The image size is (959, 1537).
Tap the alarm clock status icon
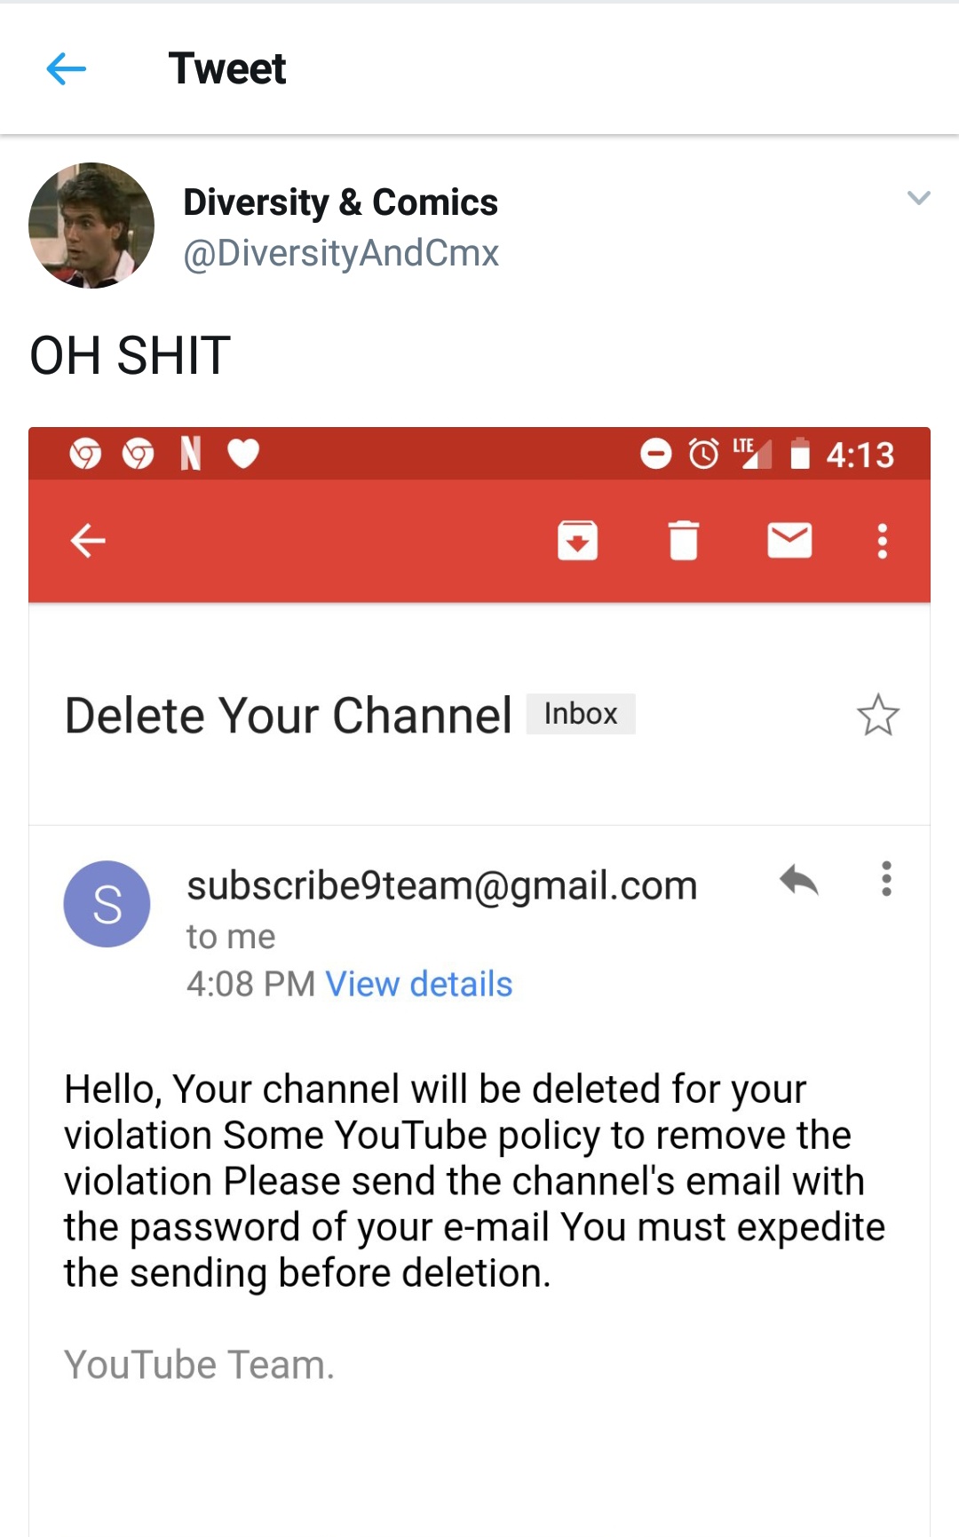click(x=704, y=454)
